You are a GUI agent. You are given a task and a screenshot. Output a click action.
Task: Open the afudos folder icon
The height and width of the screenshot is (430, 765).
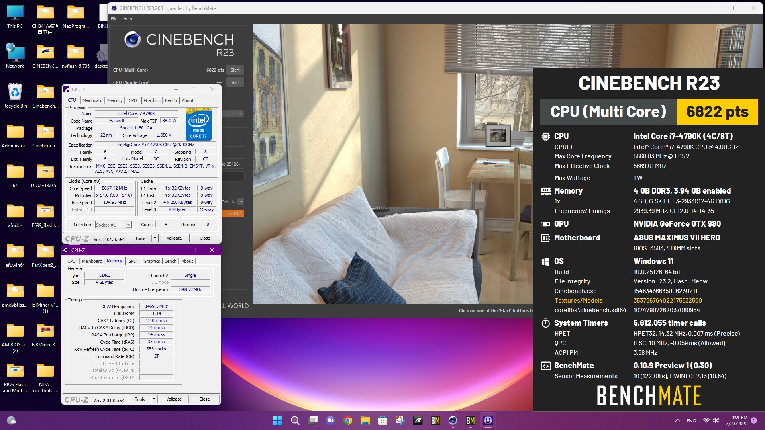15,215
